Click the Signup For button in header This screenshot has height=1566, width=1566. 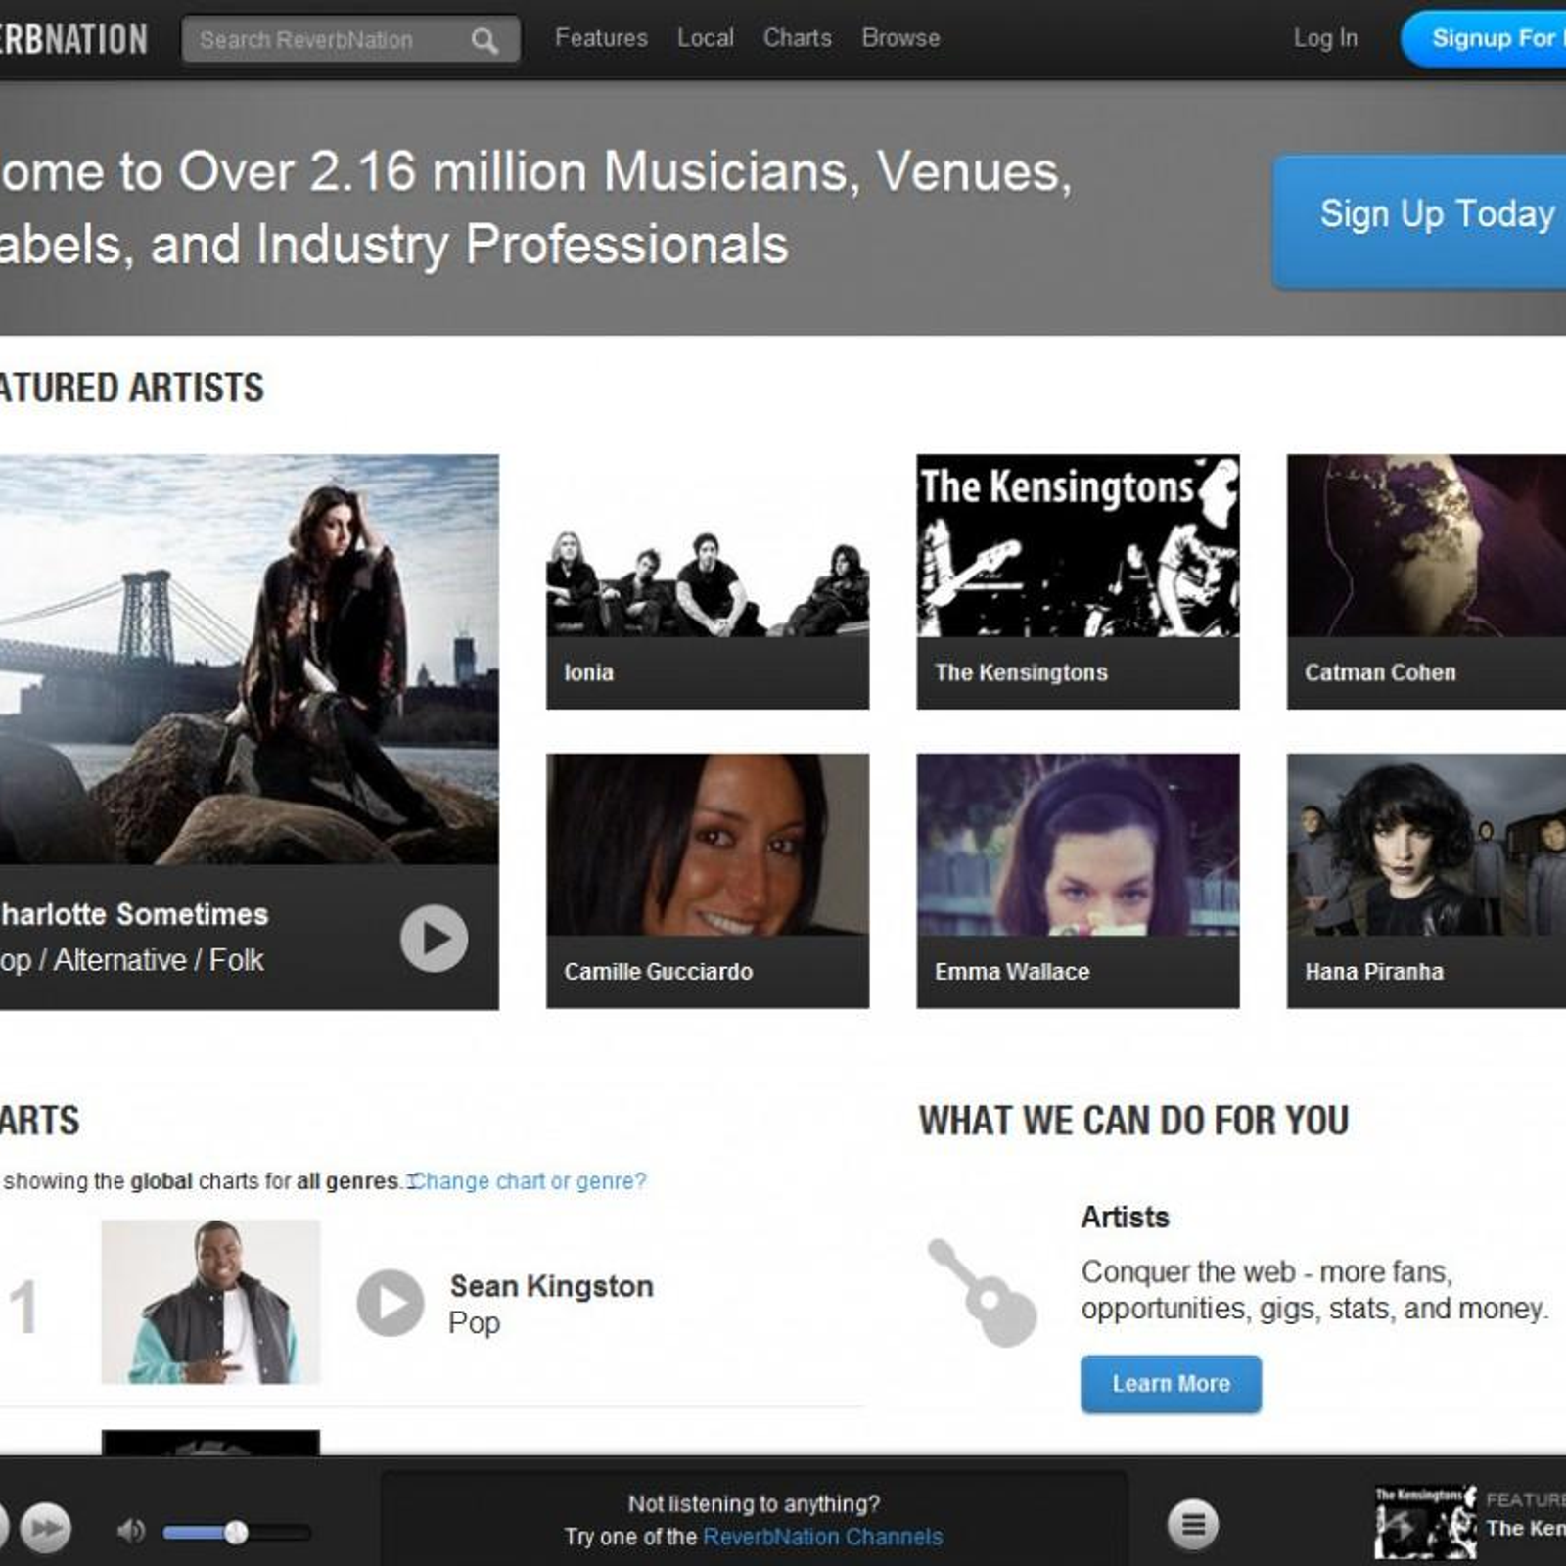coord(1484,39)
